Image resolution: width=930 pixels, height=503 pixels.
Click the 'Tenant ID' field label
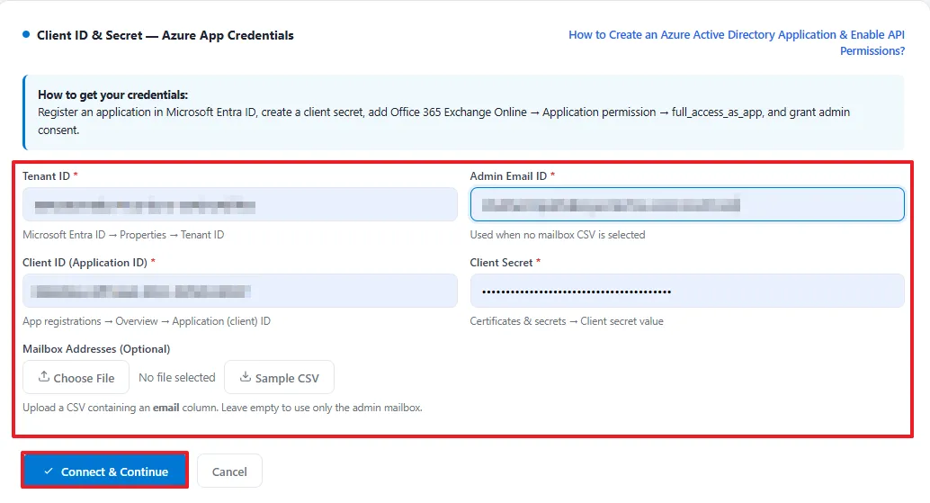click(x=46, y=176)
